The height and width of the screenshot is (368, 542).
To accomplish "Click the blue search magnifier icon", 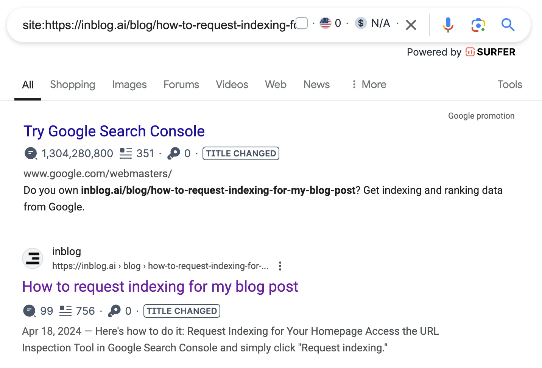I will 508,25.
